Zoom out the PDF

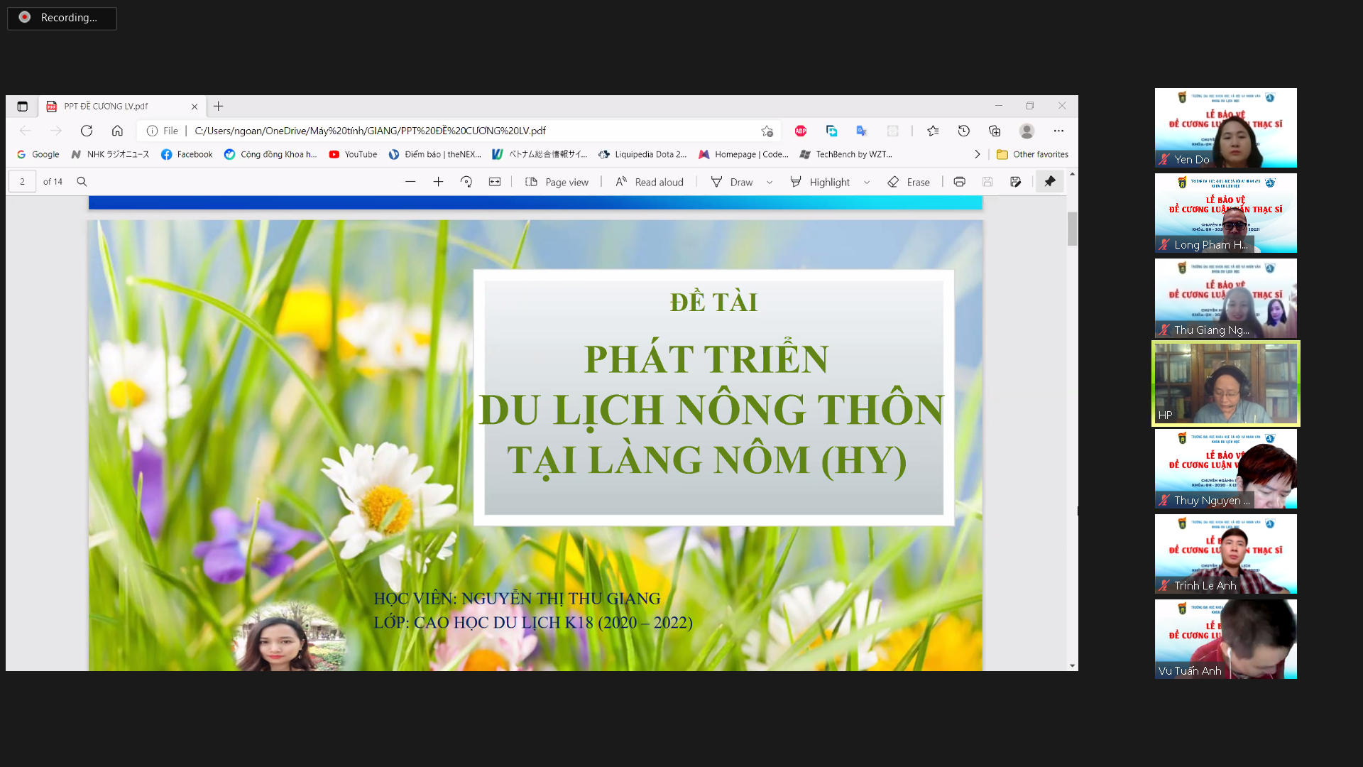pos(410,182)
